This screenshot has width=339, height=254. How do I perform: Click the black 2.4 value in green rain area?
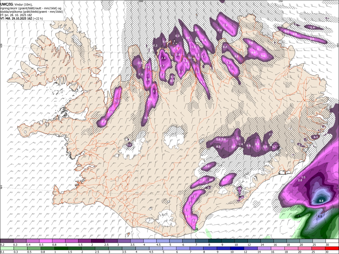point(298,216)
